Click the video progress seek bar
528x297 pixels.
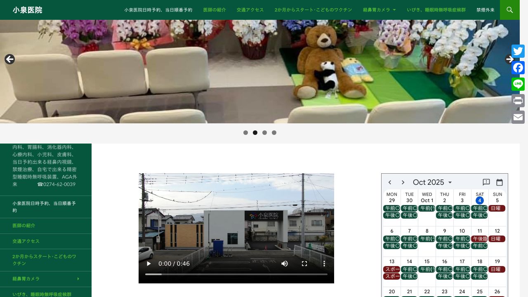(x=236, y=274)
